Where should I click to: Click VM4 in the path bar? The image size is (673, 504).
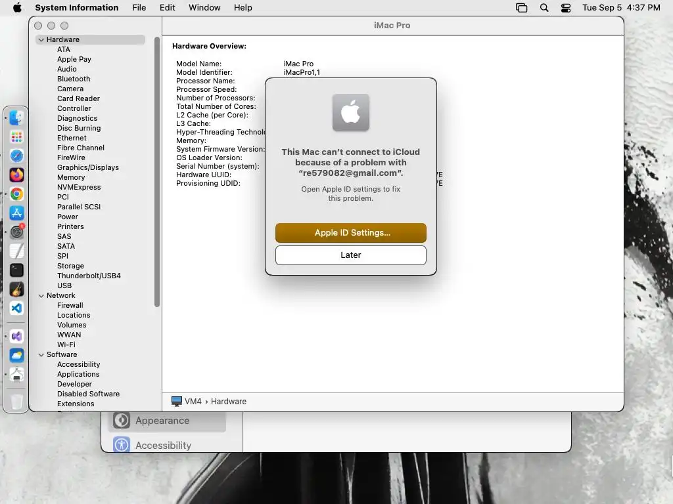[x=193, y=402]
